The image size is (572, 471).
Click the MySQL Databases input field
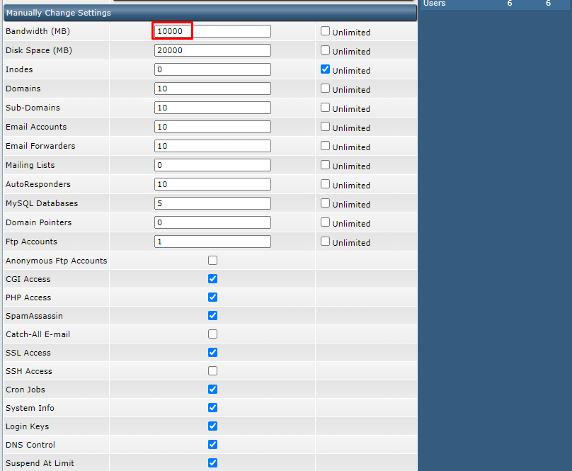click(212, 203)
